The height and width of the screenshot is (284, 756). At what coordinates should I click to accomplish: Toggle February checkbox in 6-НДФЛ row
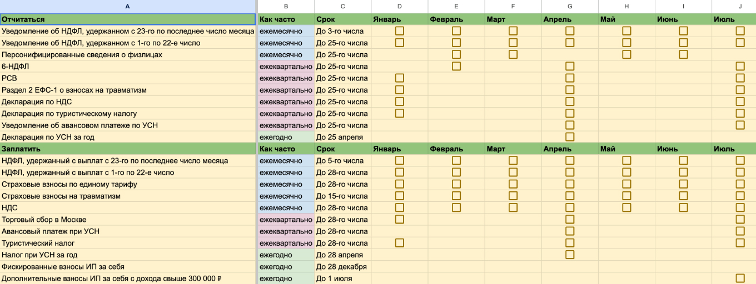click(x=456, y=67)
